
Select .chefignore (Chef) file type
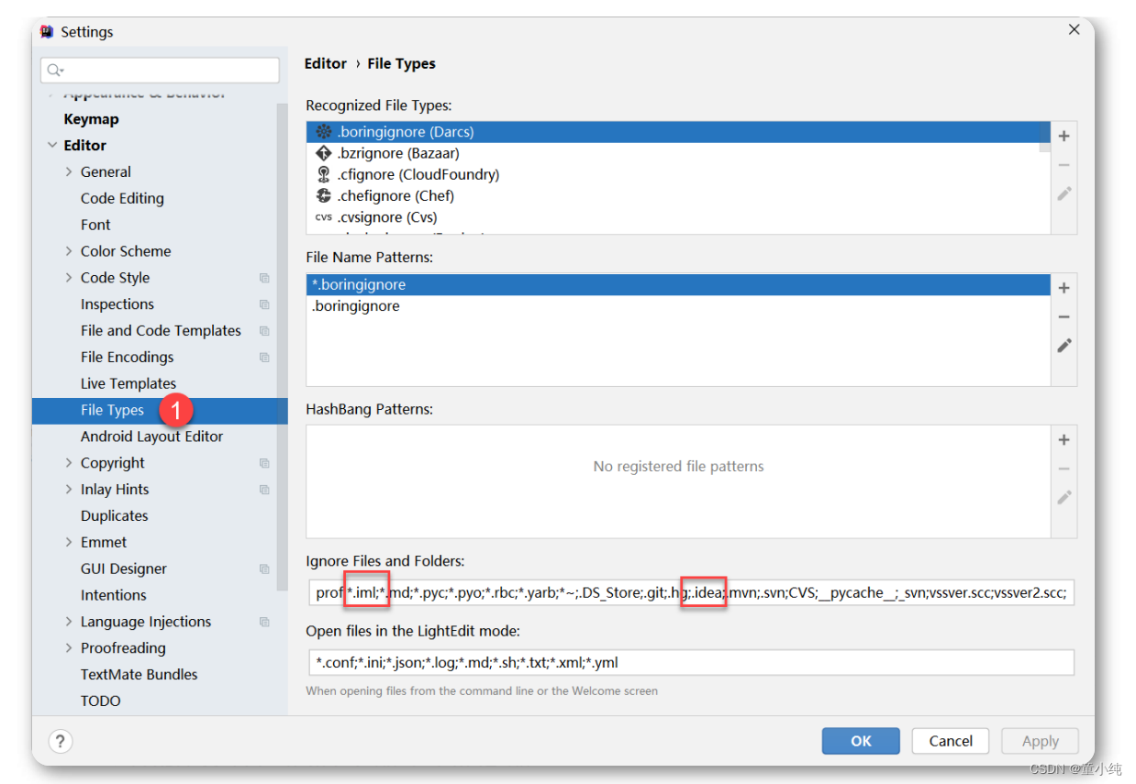pyautogui.click(x=395, y=196)
